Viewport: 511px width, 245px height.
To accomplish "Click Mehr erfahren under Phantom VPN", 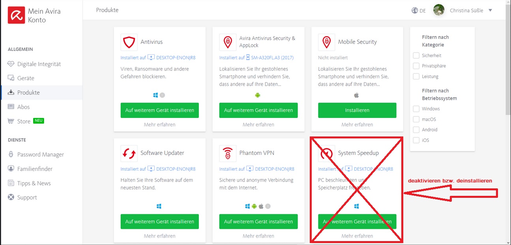I will click(x=258, y=236).
